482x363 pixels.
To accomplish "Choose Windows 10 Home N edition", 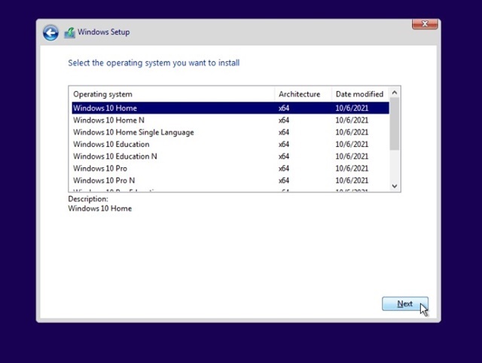I will point(230,120).
